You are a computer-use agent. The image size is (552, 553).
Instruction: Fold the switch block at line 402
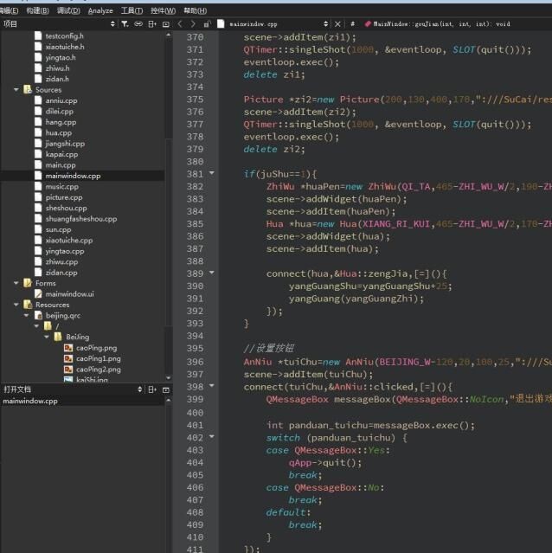click(212, 436)
